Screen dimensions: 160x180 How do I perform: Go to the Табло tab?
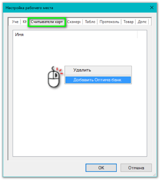(x=90, y=22)
